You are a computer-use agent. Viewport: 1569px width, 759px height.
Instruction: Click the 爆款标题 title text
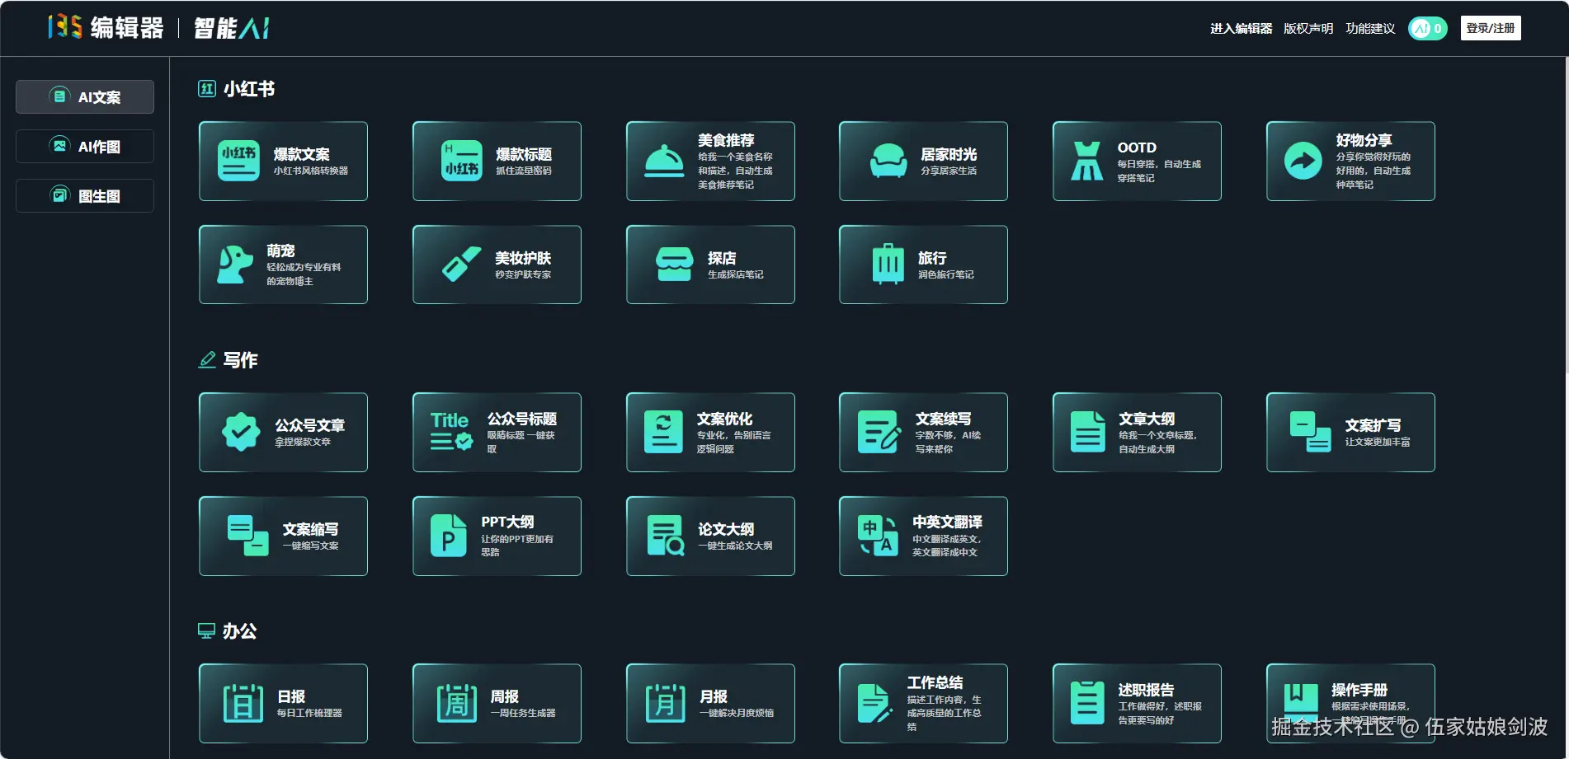524,154
